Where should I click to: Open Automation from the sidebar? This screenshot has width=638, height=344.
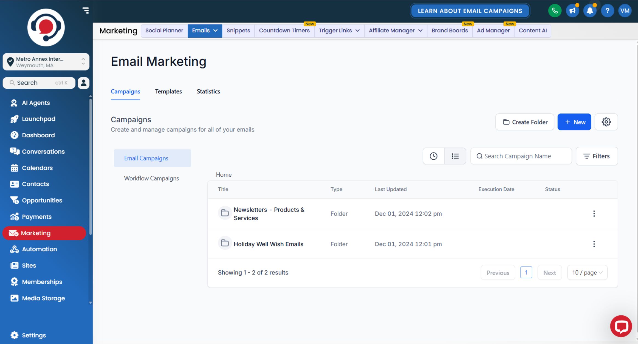(x=39, y=249)
